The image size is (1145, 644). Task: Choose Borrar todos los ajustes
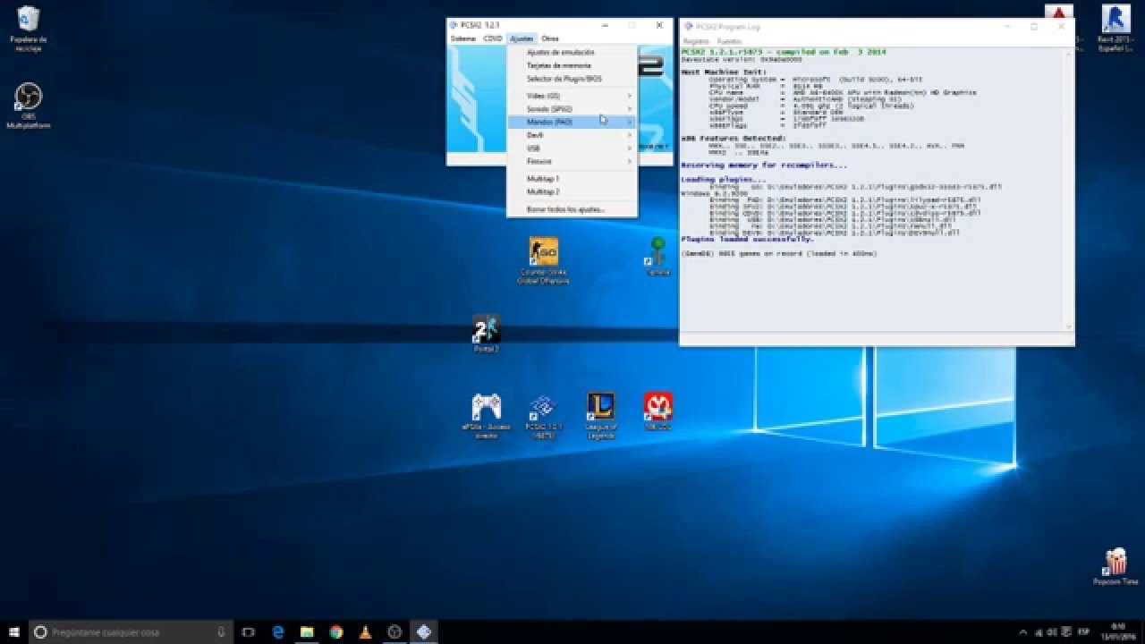pyautogui.click(x=572, y=209)
